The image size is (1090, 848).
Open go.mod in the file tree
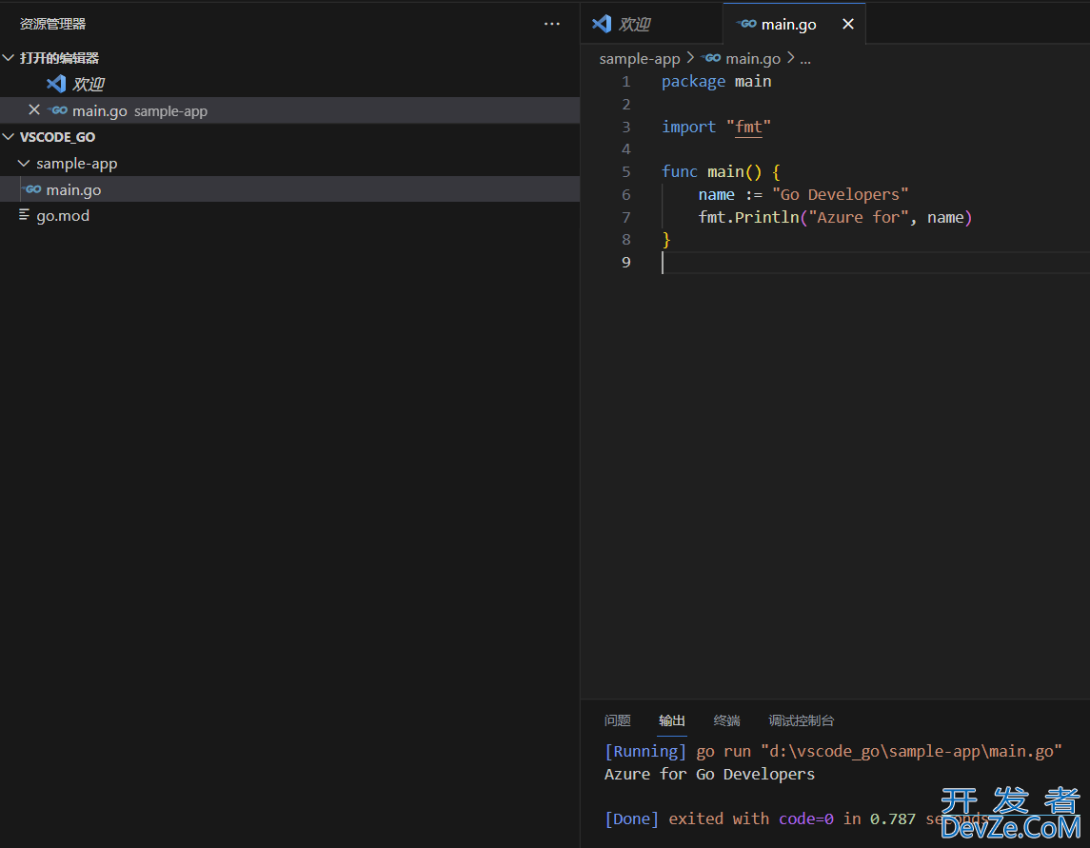point(290,215)
